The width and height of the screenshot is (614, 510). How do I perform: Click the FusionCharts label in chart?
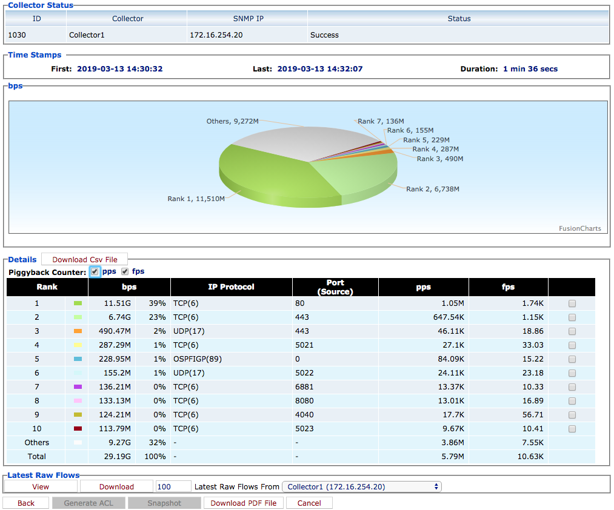click(579, 228)
